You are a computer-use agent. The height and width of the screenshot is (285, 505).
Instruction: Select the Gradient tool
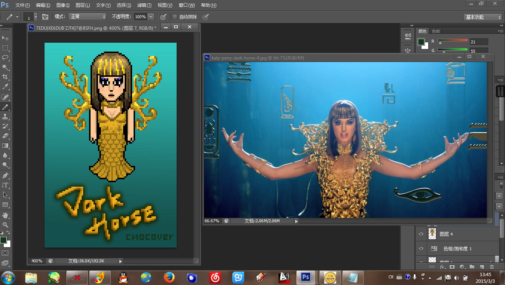(5, 145)
